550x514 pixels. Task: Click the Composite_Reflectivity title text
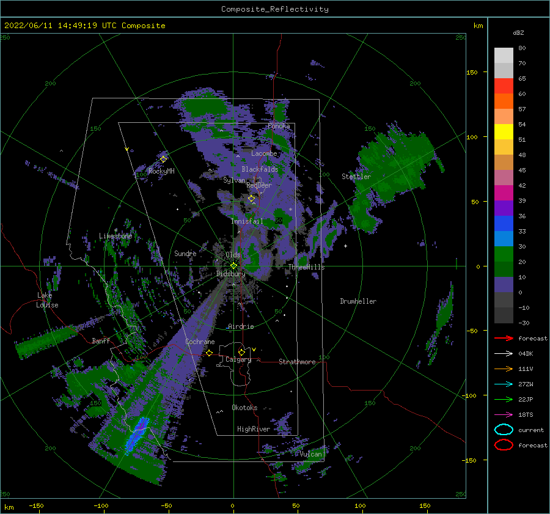tap(275, 9)
